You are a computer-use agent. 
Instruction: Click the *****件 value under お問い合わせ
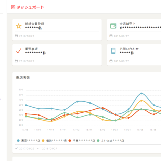coord(127,53)
